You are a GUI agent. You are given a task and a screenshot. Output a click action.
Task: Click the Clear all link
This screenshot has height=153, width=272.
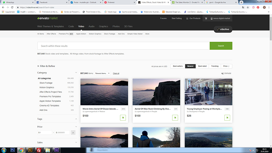(x=116, y=73)
